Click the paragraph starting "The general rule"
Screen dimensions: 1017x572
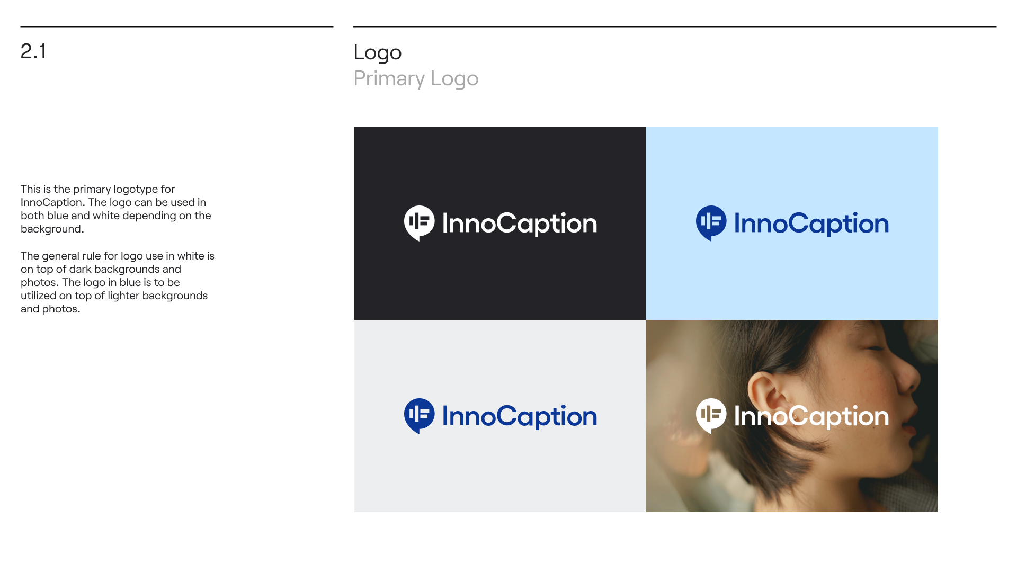coord(118,282)
